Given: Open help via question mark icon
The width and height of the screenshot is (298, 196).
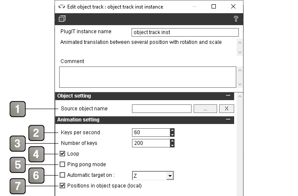Looking at the screenshot, I should [x=236, y=19].
